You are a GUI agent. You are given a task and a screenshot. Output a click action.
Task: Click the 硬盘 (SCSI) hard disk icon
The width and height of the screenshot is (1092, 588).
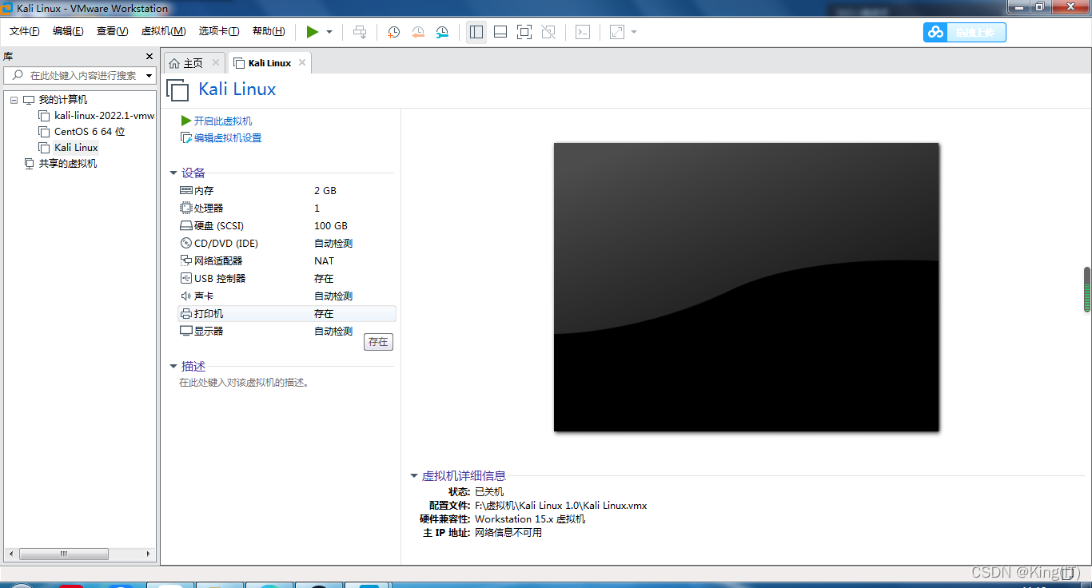(186, 226)
